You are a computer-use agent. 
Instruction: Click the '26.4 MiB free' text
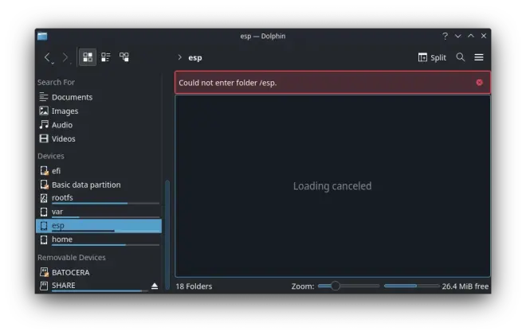(465, 286)
